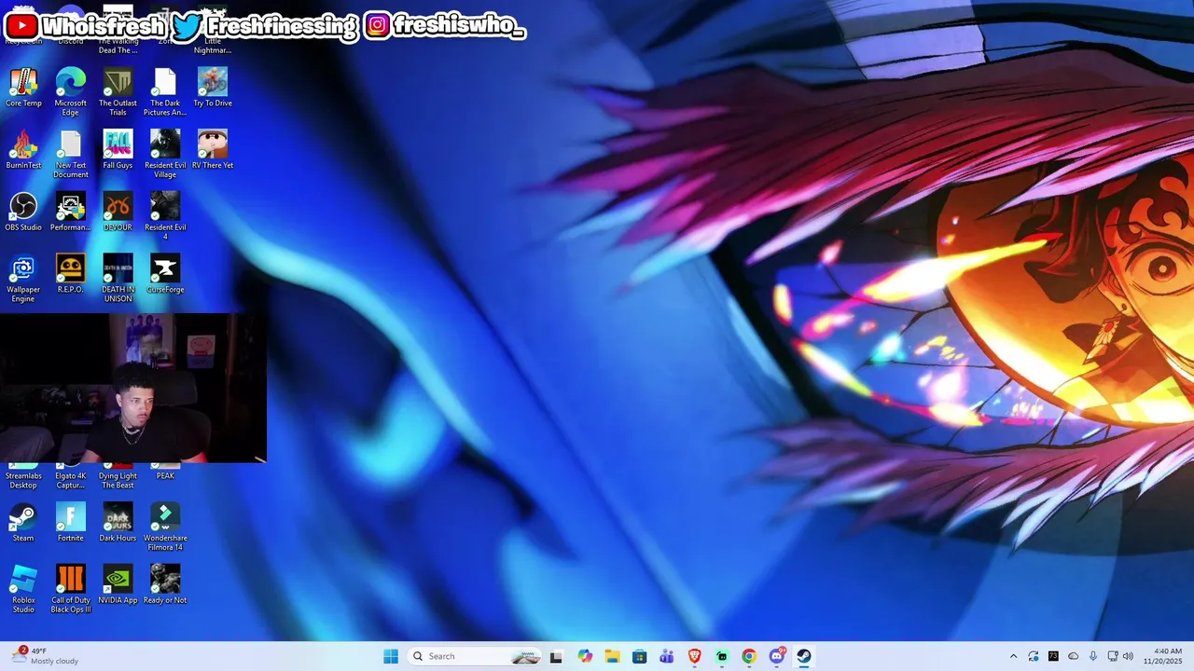
Task: Select the RV There Yet icon
Action: click(x=213, y=150)
